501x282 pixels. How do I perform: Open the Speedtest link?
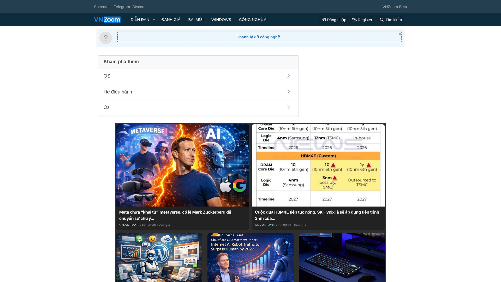click(103, 7)
